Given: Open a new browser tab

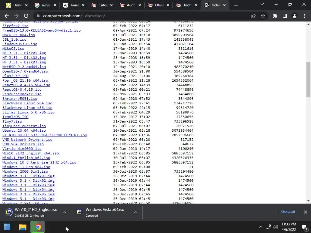Looking at the screenshot, I should pyautogui.click(x=236, y=5).
